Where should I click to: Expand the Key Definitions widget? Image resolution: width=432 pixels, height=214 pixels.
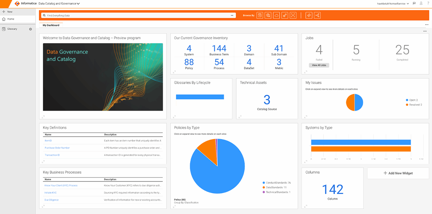pyautogui.click(x=43, y=162)
